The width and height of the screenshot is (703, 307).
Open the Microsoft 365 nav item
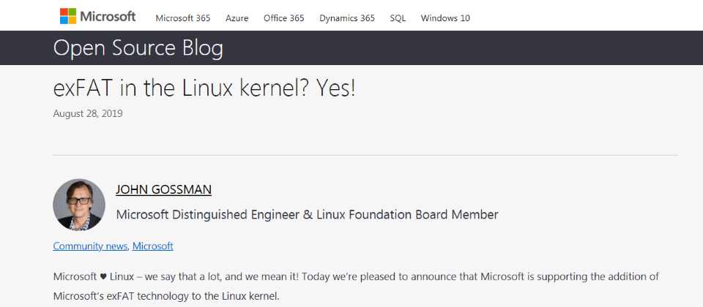point(183,18)
